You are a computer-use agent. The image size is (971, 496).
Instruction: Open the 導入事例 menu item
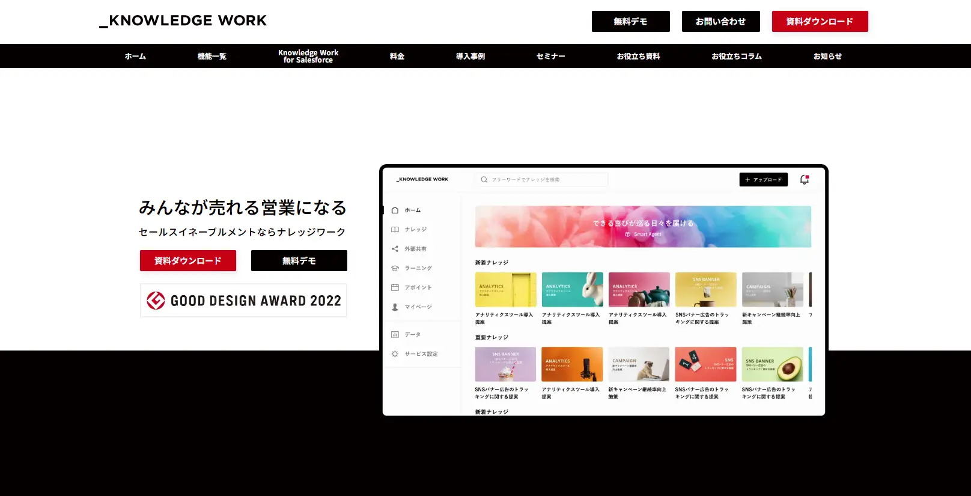click(470, 56)
